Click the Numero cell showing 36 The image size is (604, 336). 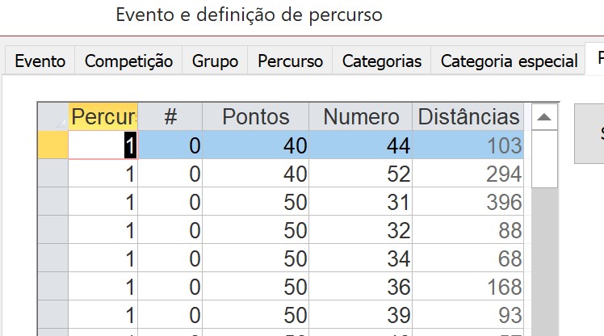361,287
